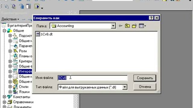Click the Сохранить button
The height and width of the screenshot is (108, 193).
145,78
